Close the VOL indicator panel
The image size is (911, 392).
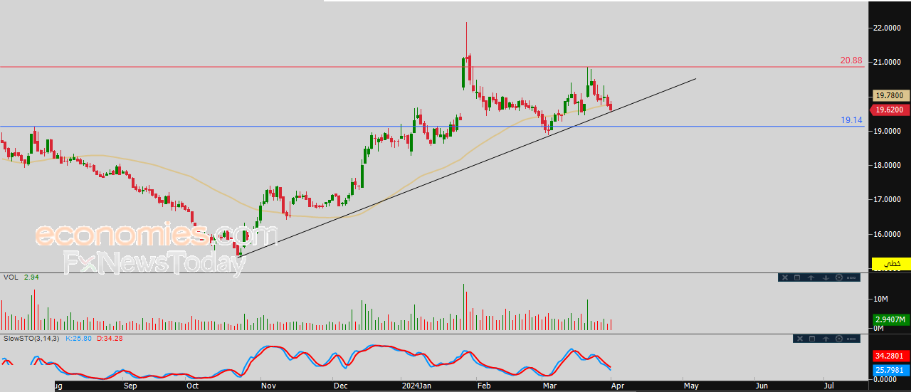point(785,277)
